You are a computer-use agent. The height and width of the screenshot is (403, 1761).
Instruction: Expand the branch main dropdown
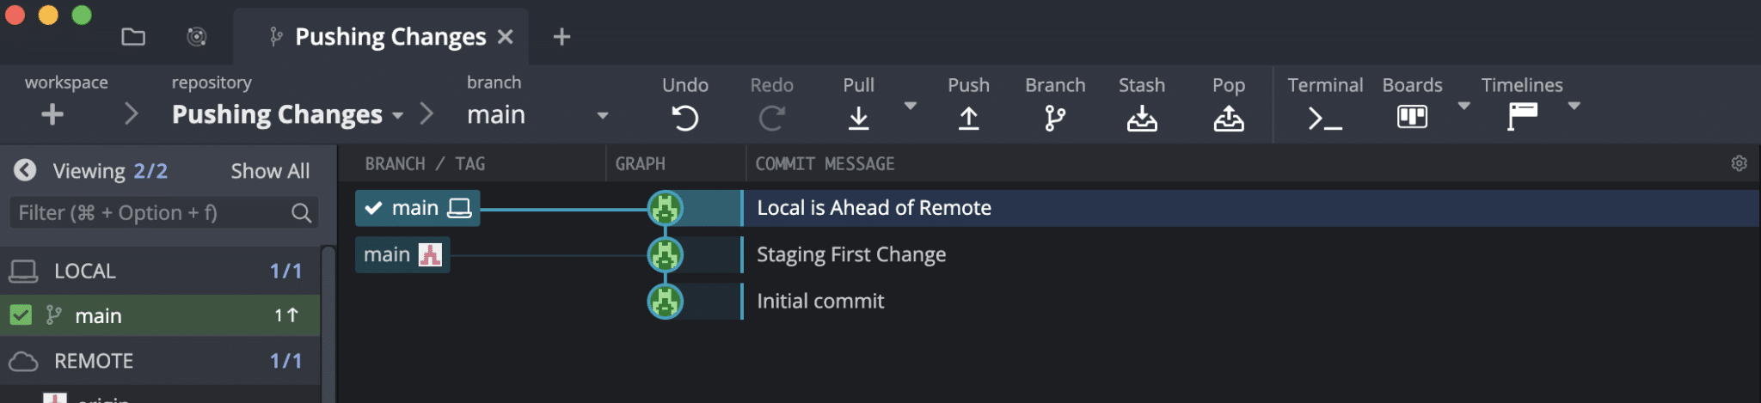tap(603, 115)
